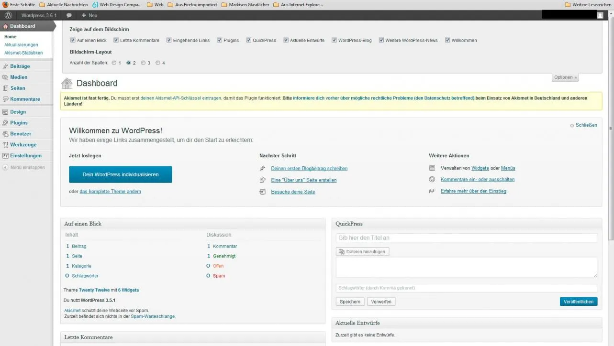The image size is (614, 346).
Task: Open the comments bubble in admin bar
Action: 69,15
